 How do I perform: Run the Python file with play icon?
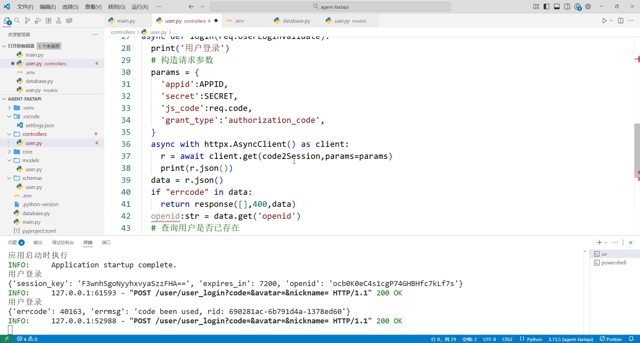click(x=604, y=21)
